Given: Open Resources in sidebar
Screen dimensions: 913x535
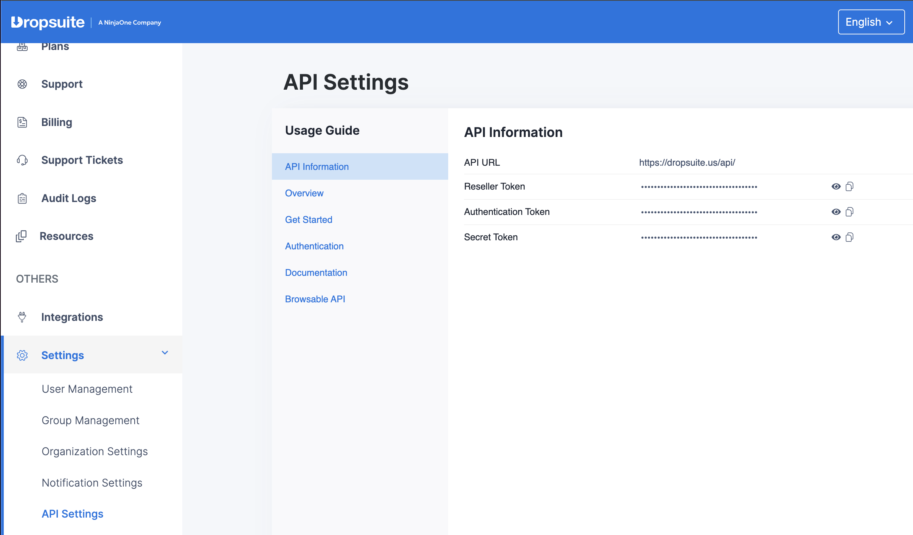Looking at the screenshot, I should coord(67,236).
